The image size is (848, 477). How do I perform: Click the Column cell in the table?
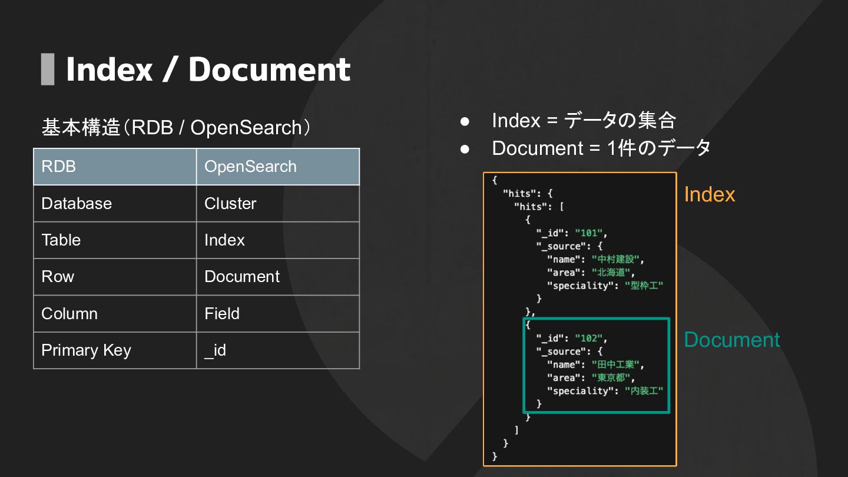point(115,314)
